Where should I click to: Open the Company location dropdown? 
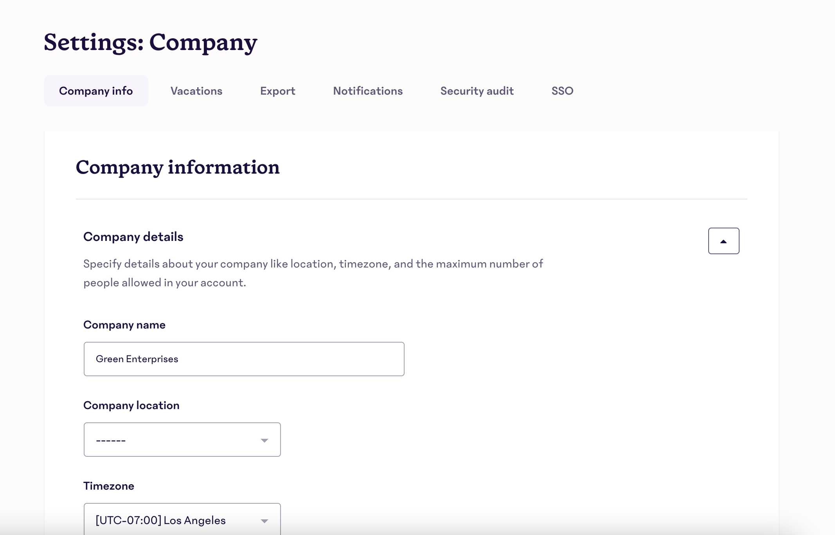[182, 440]
